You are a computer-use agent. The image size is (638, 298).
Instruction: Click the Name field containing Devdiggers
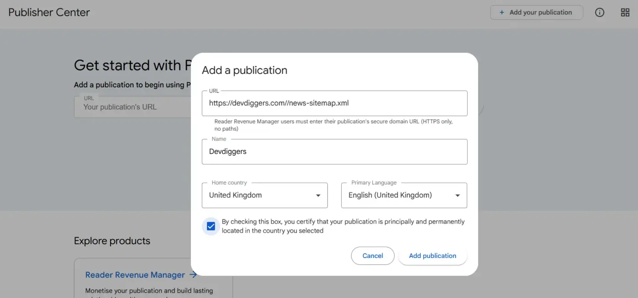pos(334,152)
